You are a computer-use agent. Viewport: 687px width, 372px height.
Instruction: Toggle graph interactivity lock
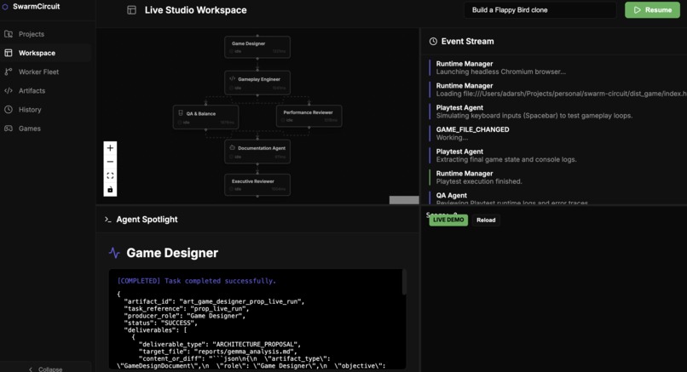[x=110, y=190]
